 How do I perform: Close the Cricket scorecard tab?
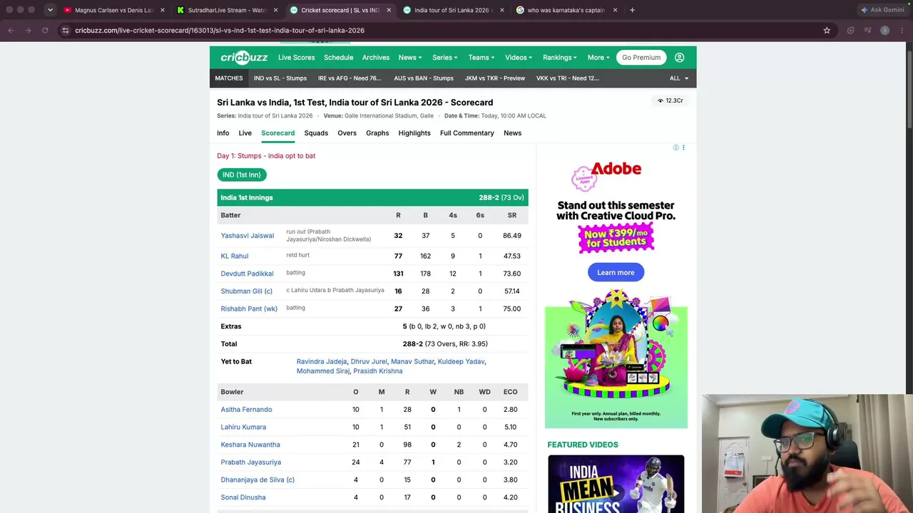point(389,10)
